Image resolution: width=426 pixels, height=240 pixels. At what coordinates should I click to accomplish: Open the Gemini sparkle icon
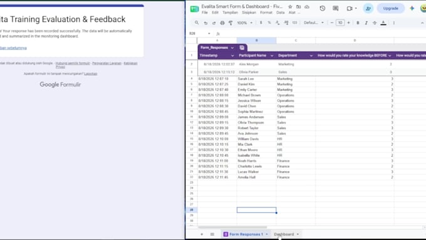pyautogui.click(x=412, y=8)
